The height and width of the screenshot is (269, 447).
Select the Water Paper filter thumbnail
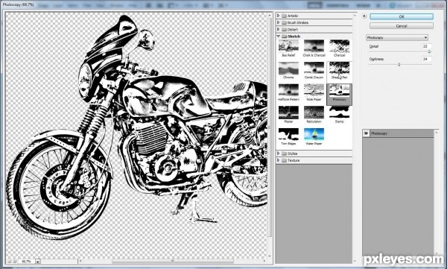[x=314, y=134]
